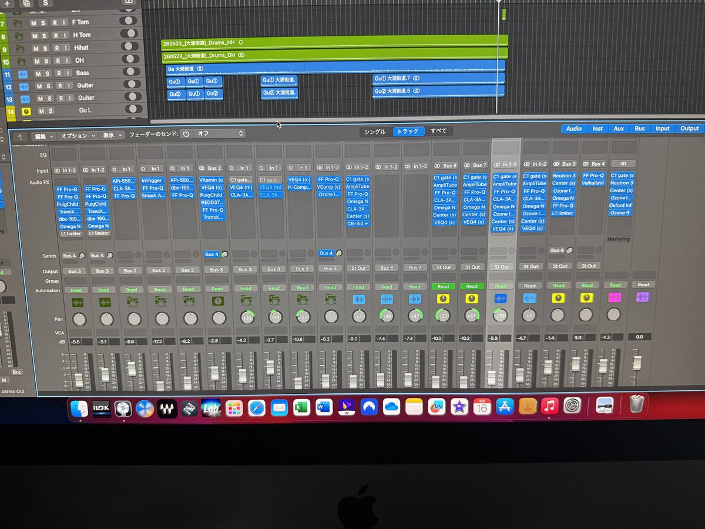This screenshot has width=705, height=529.
Task: Open the 表示 dropdown menu
Action: [x=112, y=135]
